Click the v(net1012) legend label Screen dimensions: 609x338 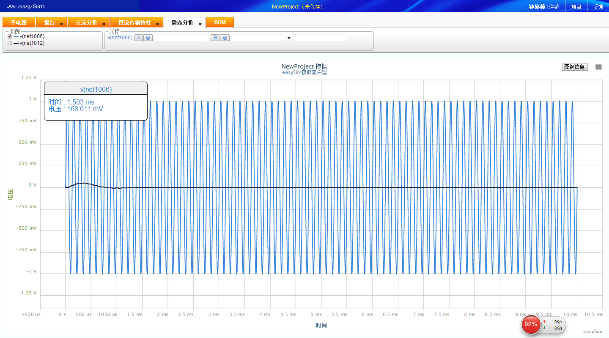tap(32, 43)
